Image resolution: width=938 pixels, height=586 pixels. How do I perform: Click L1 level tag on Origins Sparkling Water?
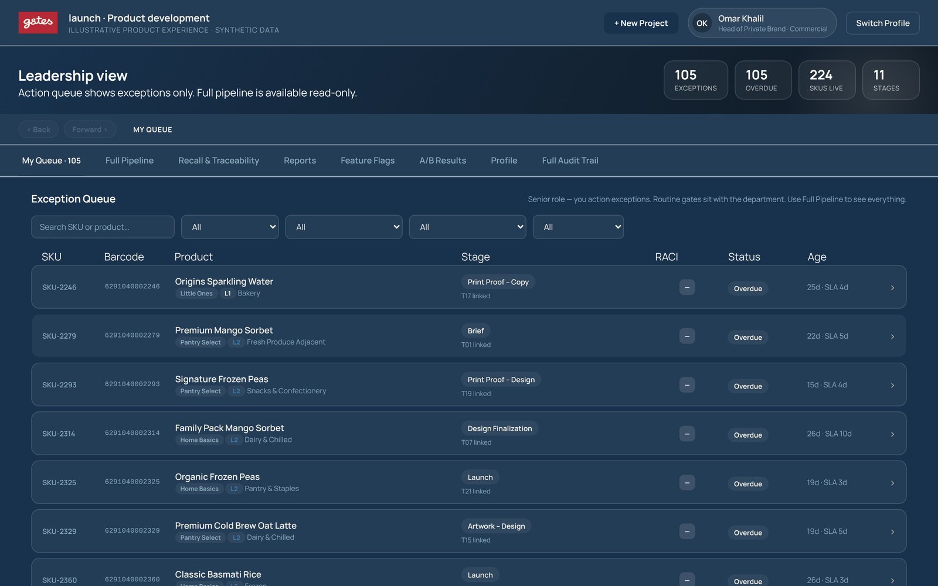pyautogui.click(x=227, y=294)
